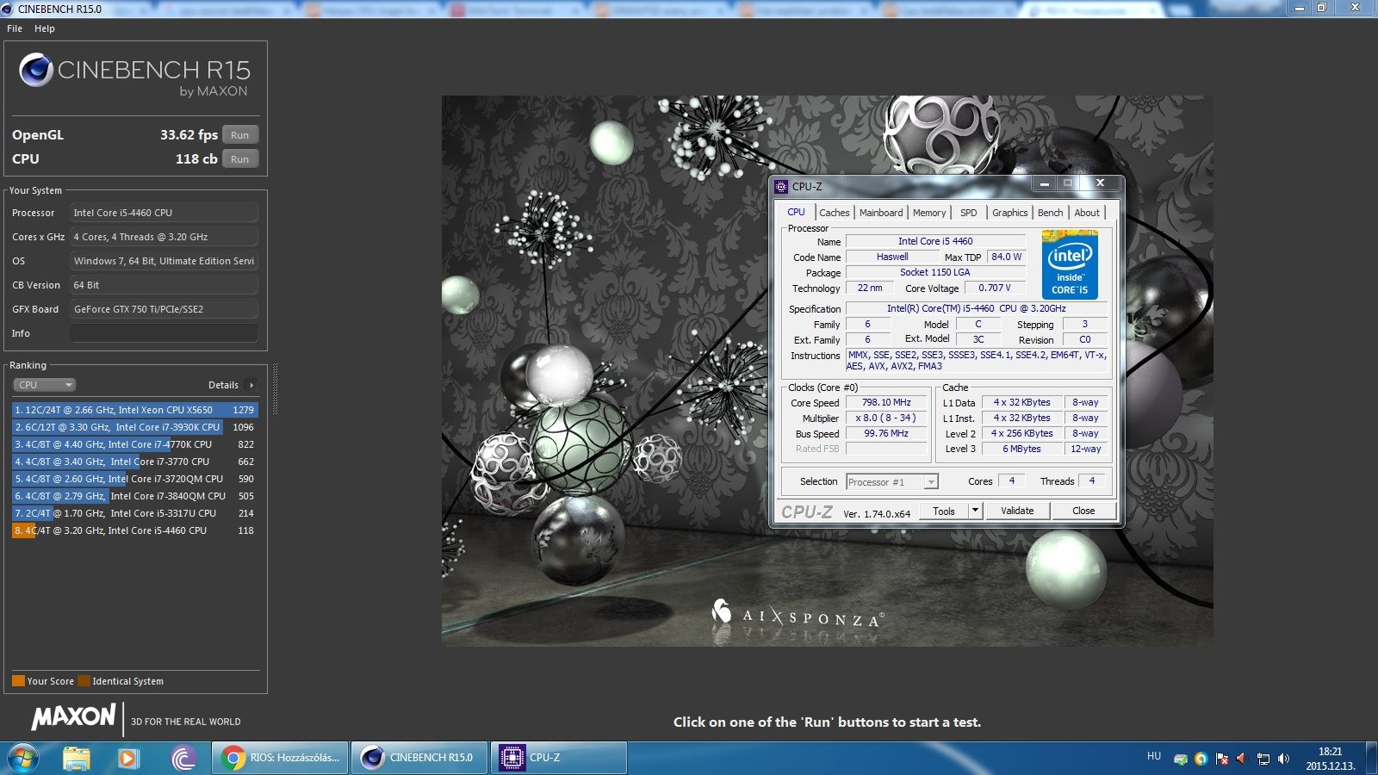Image resolution: width=1378 pixels, height=775 pixels.
Task: Switch to About tab in CPU-Z
Action: (1087, 213)
